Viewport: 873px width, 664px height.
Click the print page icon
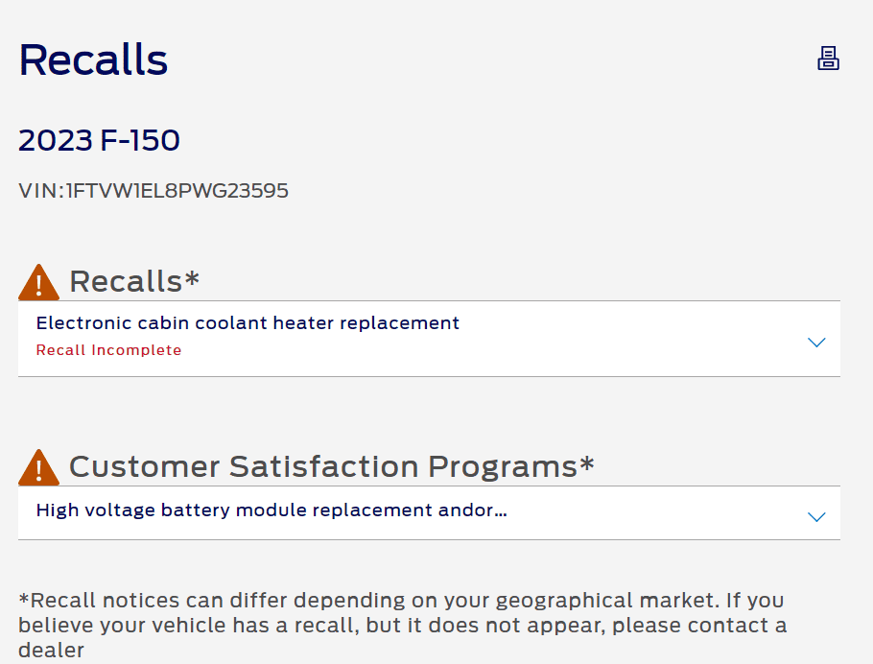[x=828, y=59]
